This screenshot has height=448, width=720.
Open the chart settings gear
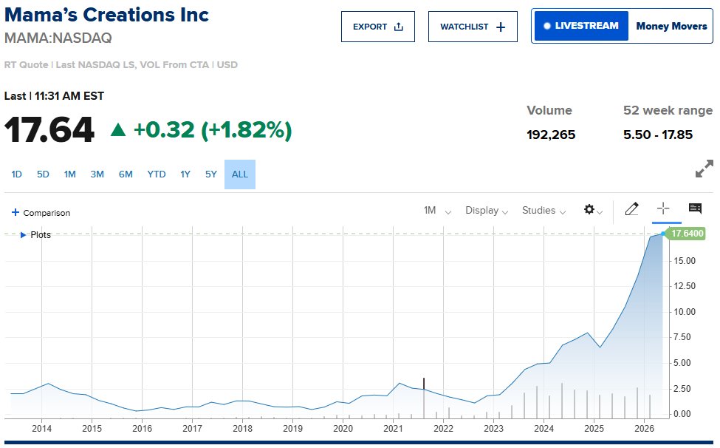(589, 210)
